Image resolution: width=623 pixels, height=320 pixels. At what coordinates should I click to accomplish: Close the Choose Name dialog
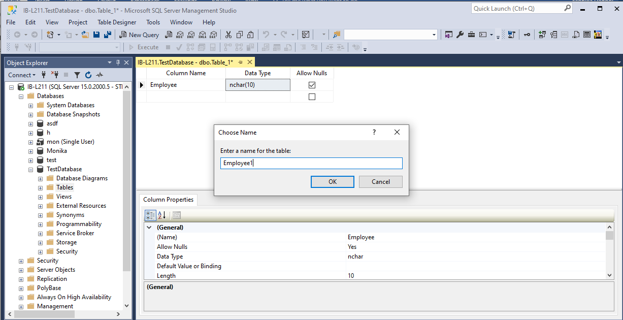click(397, 132)
